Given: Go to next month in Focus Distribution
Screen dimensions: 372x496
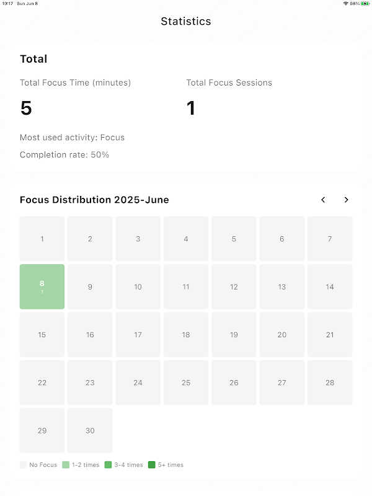Looking at the screenshot, I should [x=346, y=200].
